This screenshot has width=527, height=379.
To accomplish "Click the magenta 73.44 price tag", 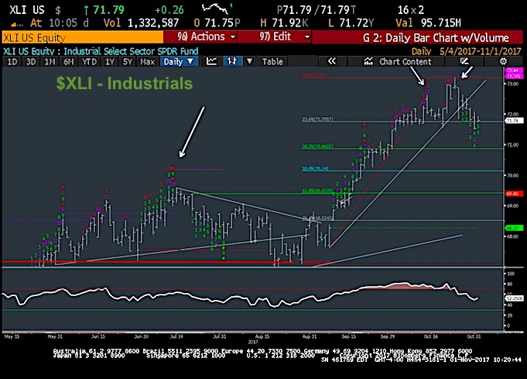I will point(512,71).
